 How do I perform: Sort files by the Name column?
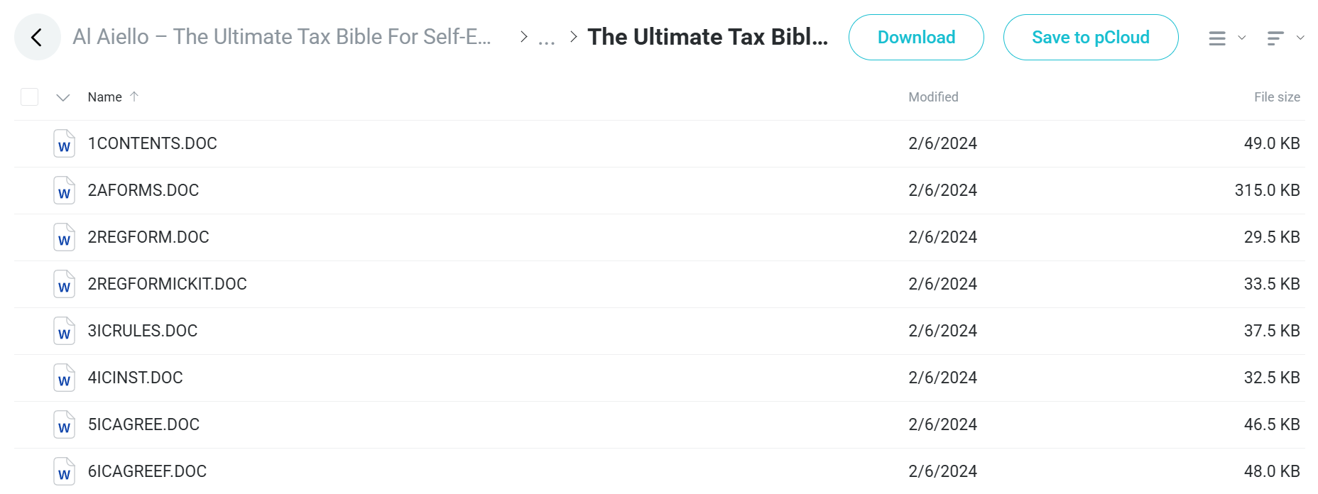point(105,97)
